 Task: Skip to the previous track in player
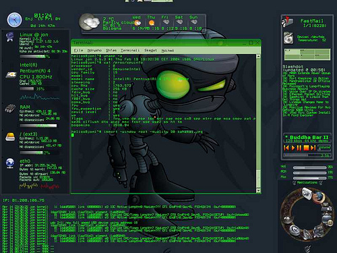point(286,148)
